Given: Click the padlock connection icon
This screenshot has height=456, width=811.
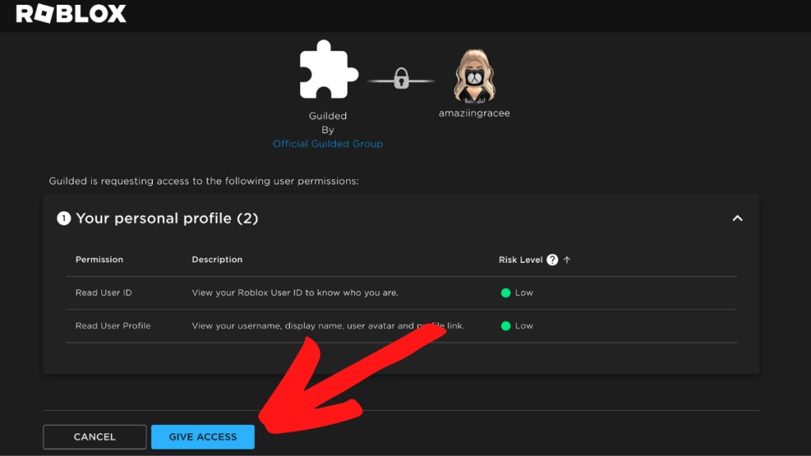Looking at the screenshot, I should 402,78.
